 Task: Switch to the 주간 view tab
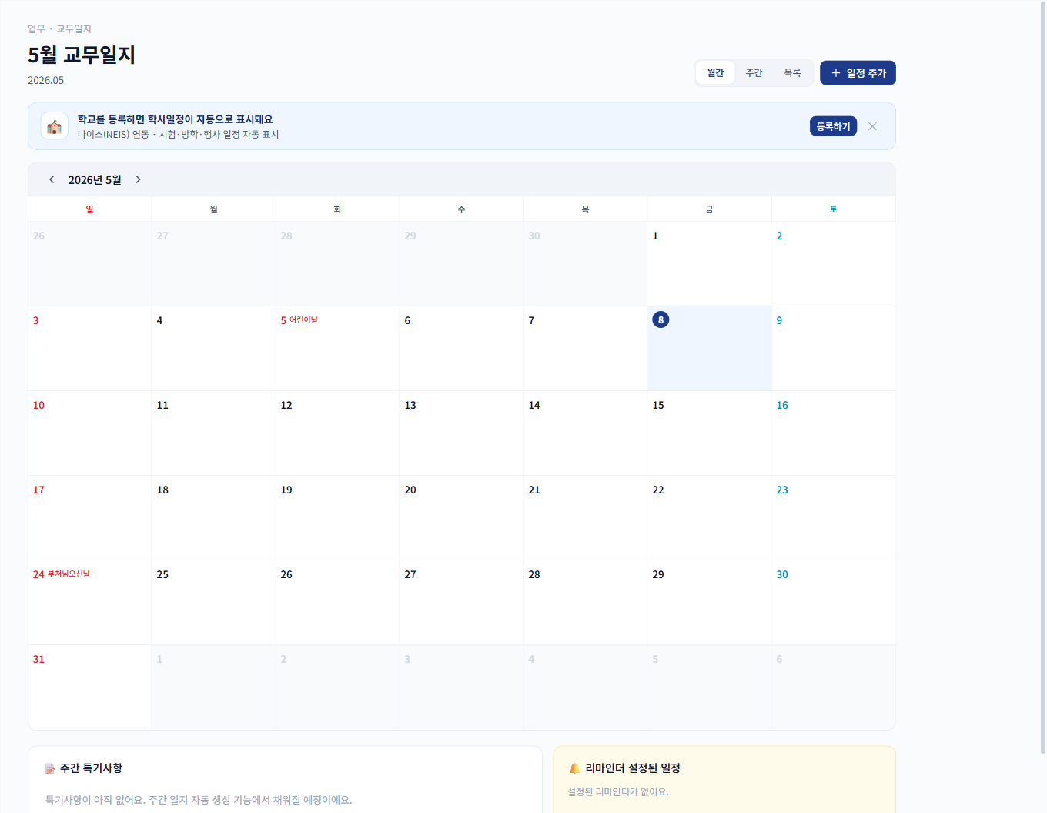pyautogui.click(x=754, y=73)
